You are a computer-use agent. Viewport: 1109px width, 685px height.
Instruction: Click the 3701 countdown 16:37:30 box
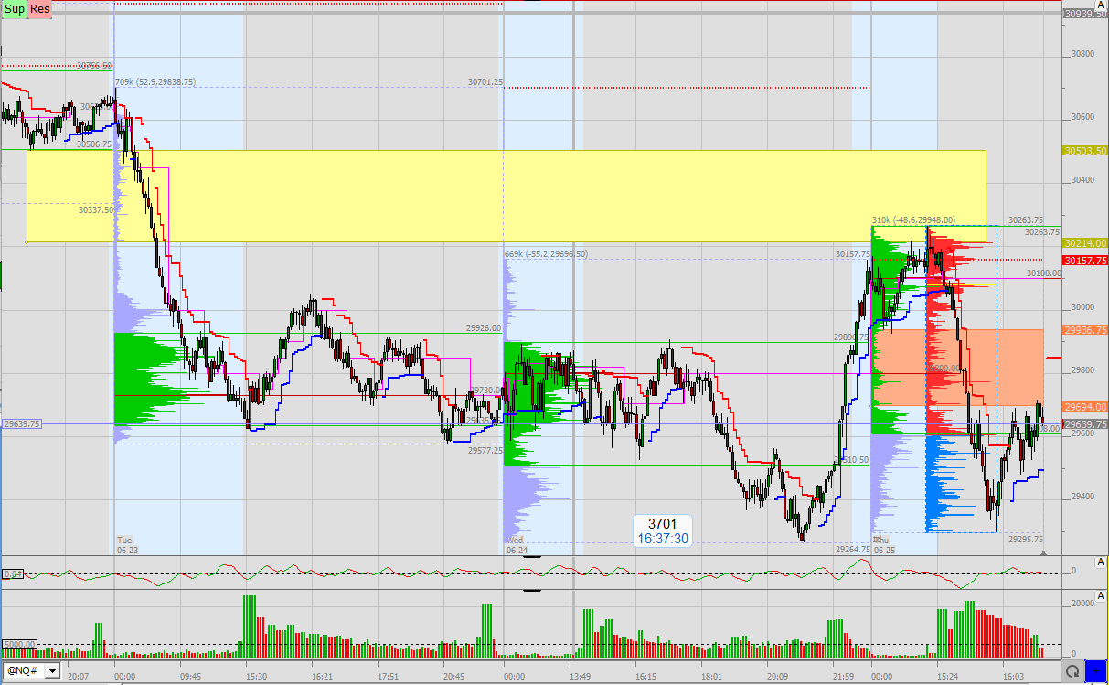click(663, 530)
